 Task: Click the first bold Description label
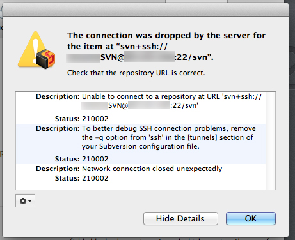58,96
